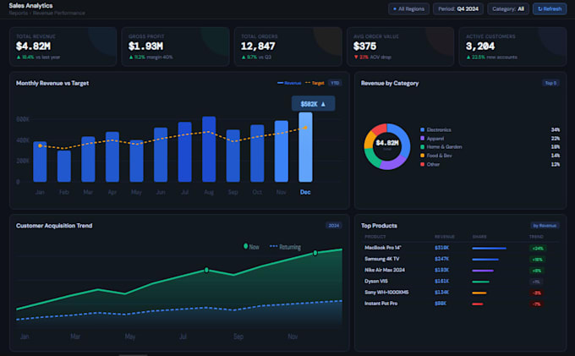Click the Dec label on the x-axis
The height and width of the screenshot is (356, 575).
(305, 192)
